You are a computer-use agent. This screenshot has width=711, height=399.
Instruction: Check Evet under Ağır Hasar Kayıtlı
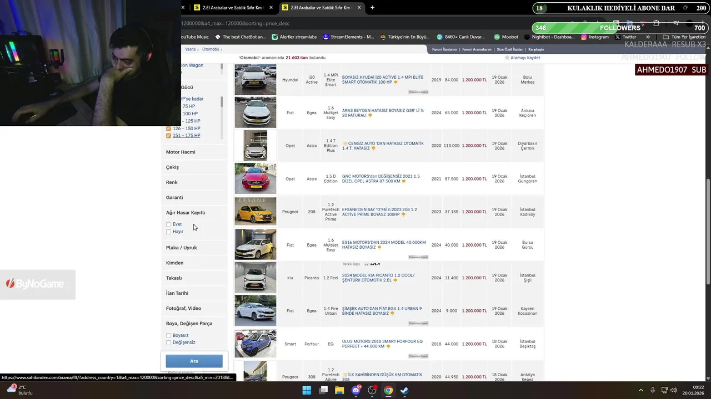[x=168, y=224]
